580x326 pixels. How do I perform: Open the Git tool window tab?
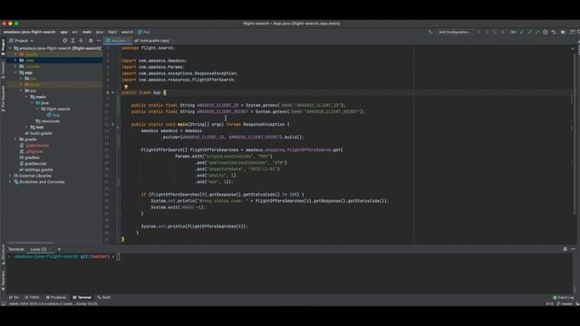pyautogui.click(x=14, y=297)
